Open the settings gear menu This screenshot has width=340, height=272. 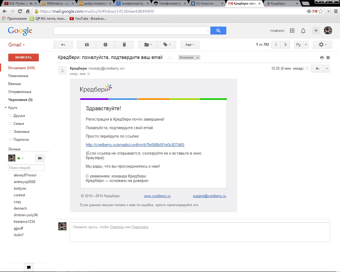pos(322,45)
